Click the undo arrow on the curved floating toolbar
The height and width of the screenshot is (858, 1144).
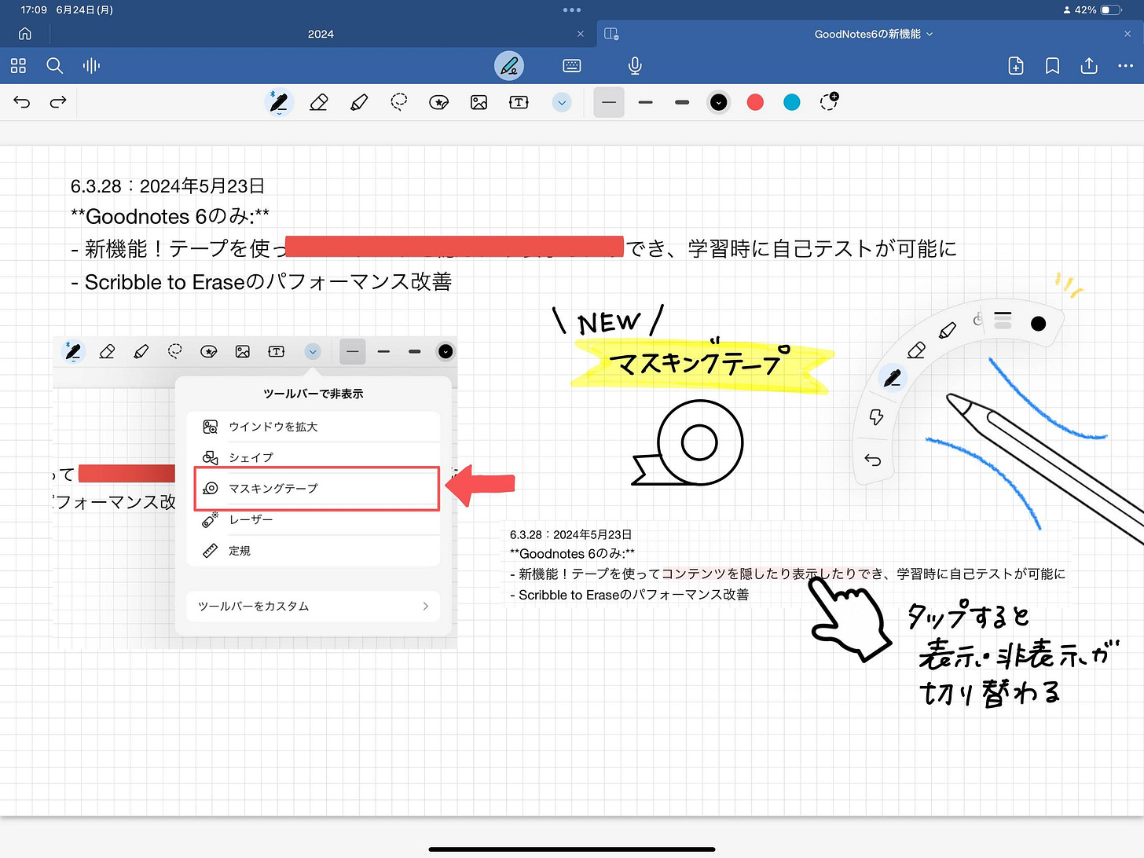[x=873, y=460]
